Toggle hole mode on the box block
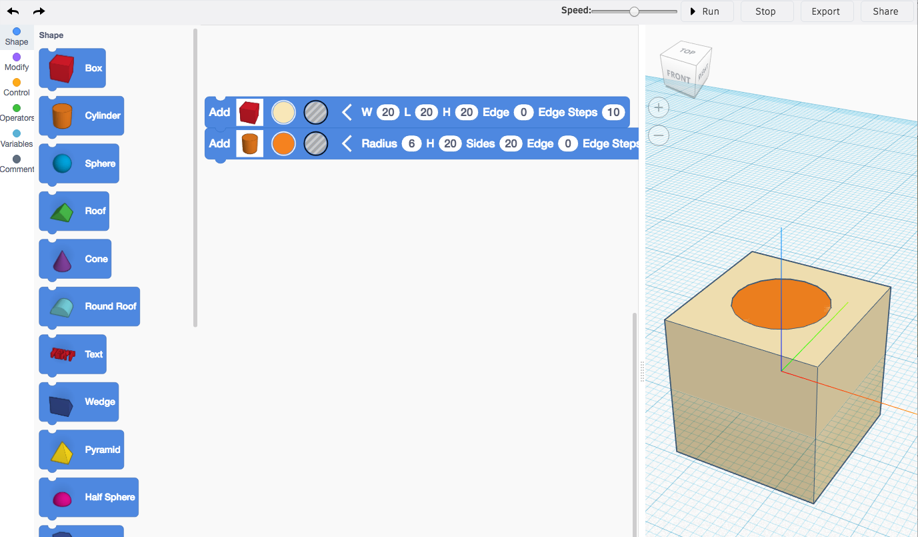This screenshot has width=918, height=537. (x=316, y=112)
